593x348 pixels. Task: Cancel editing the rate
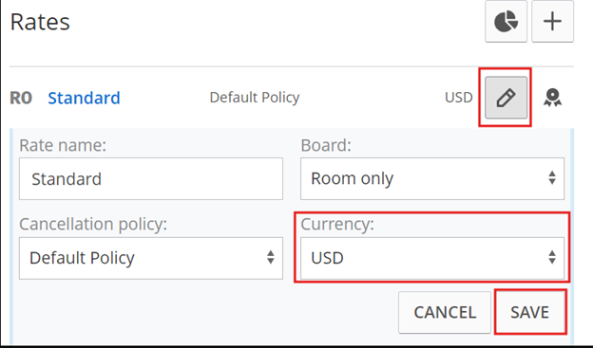click(x=445, y=312)
